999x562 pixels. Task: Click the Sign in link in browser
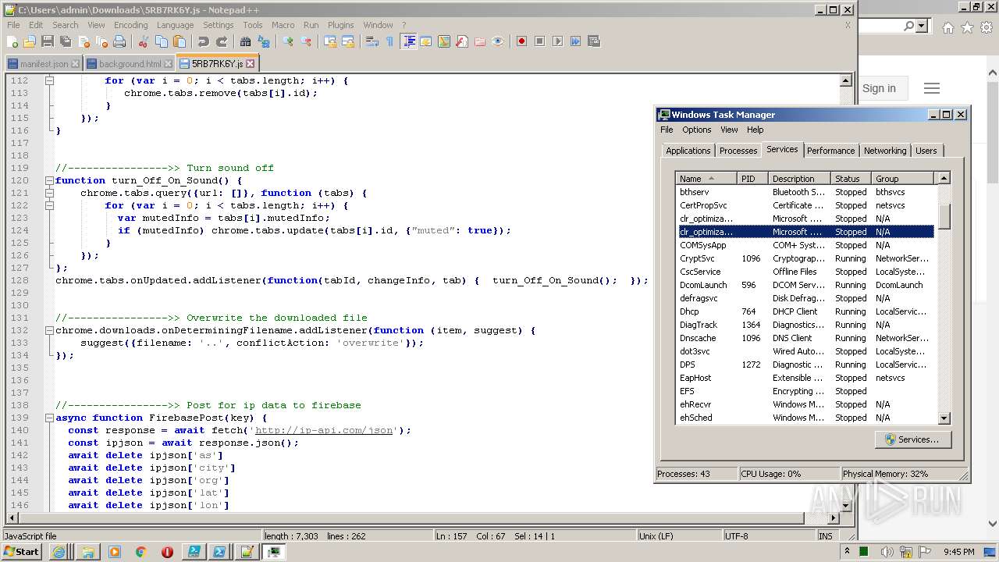879,88
